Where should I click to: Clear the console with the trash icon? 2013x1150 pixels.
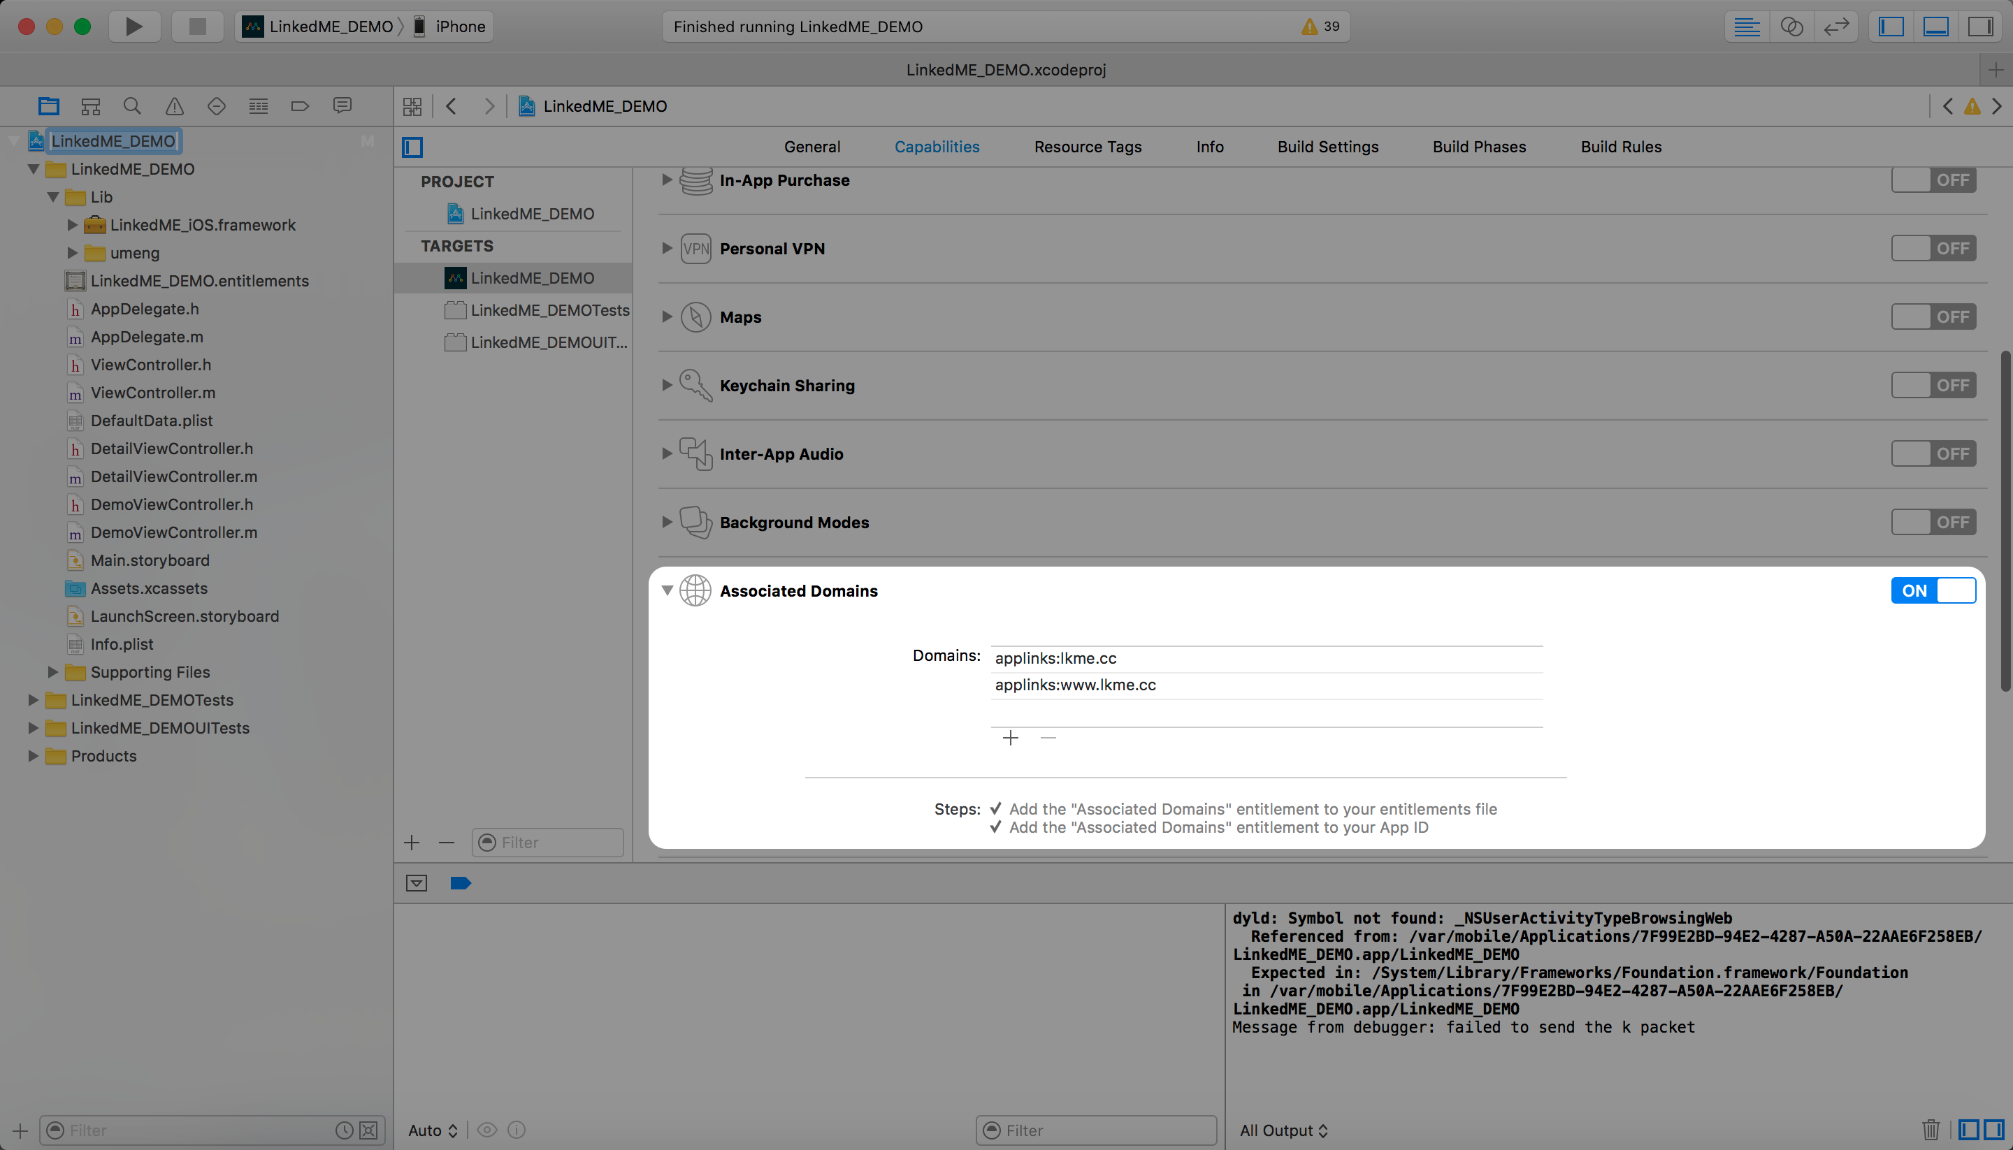tap(1931, 1130)
